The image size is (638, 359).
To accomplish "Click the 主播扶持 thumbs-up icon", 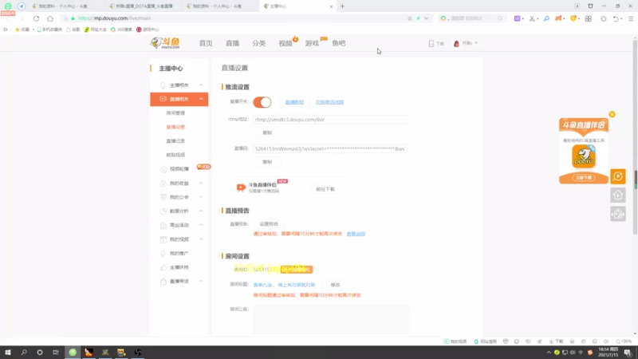I will point(163,267).
